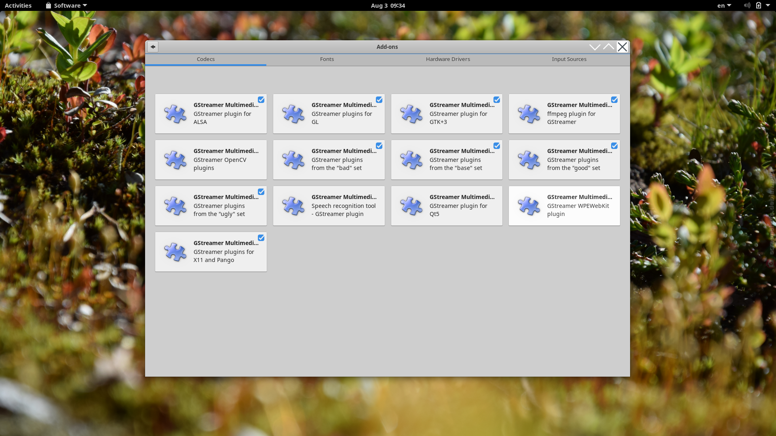
Task: Go back with the arrow button
Action: click(x=153, y=47)
